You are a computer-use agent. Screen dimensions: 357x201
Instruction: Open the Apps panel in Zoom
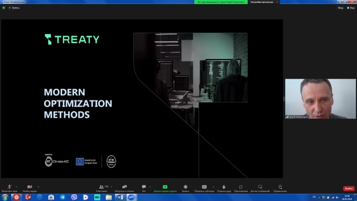(240, 188)
